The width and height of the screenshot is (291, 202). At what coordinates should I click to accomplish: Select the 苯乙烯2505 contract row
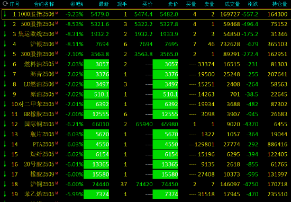coord(145,194)
